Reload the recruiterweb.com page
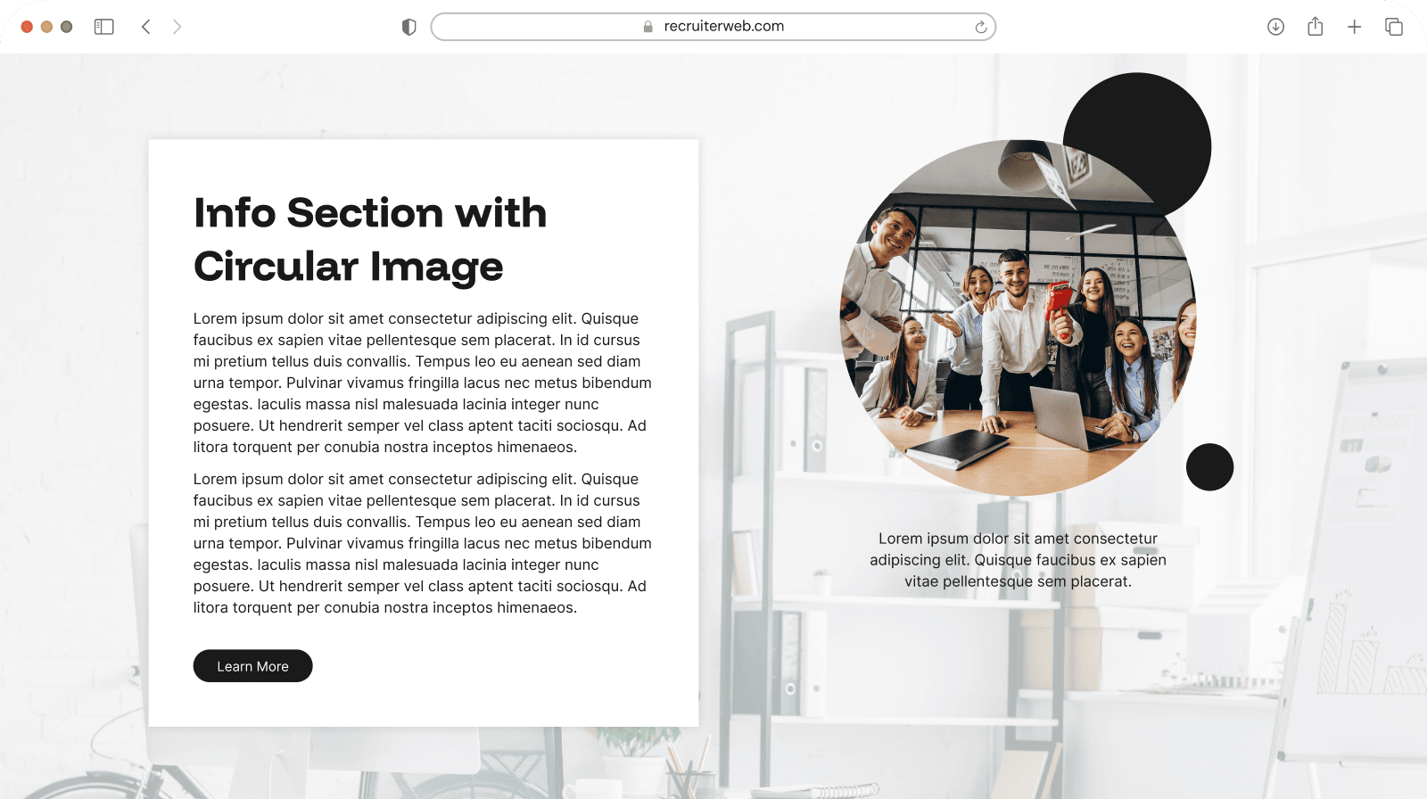This screenshot has height=799, width=1427. tap(980, 27)
